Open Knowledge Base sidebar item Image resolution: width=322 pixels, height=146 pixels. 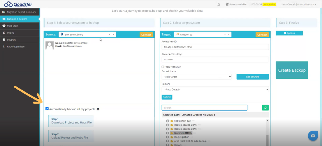pyautogui.click(x=20, y=47)
